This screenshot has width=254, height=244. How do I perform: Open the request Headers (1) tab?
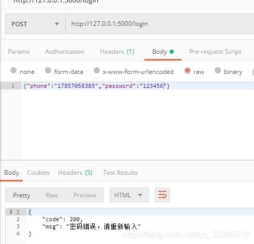(117, 52)
